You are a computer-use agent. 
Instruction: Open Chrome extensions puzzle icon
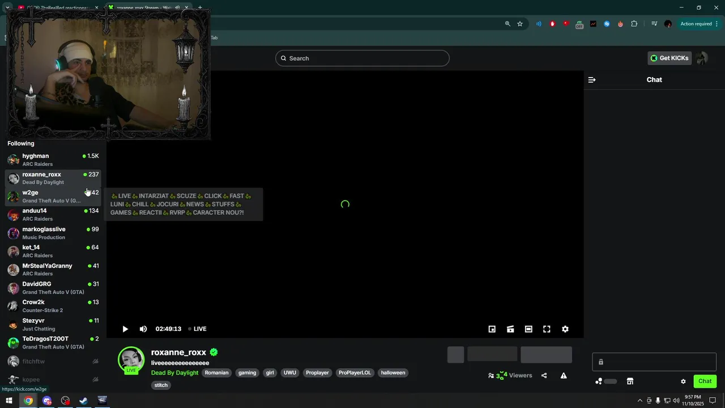click(x=634, y=24)
